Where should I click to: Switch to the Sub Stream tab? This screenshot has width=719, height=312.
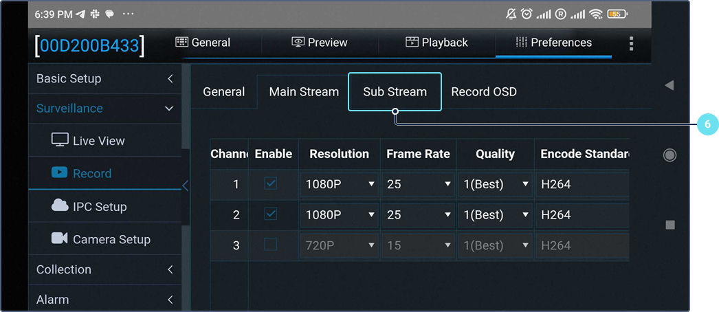[395, 91]
